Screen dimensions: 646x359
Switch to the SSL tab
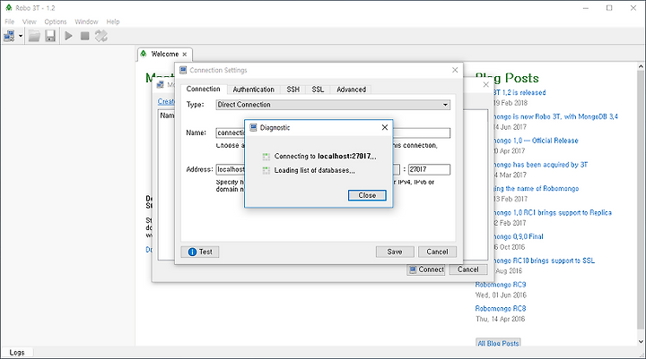click(318, 90)
